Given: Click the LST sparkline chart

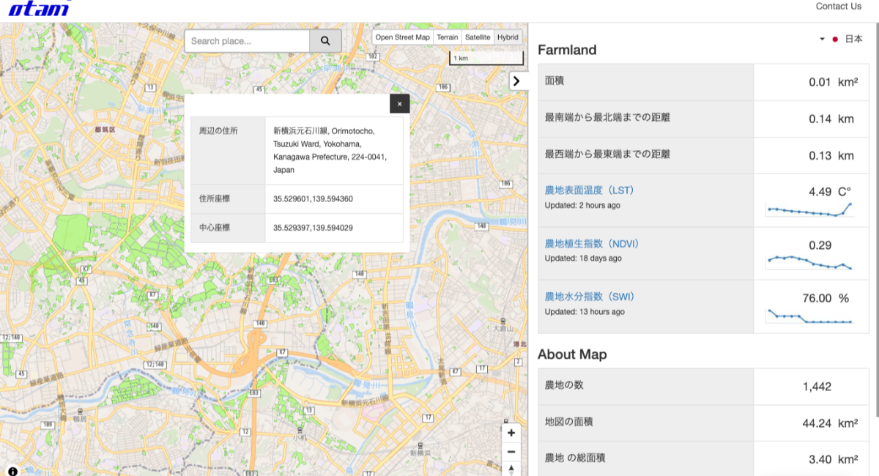Looking at the screenshot, I should [809, 211].
